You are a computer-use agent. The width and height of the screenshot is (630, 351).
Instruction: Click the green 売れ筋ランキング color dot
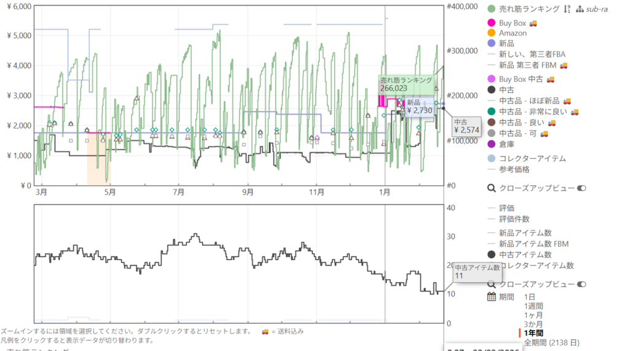(491, 9)
